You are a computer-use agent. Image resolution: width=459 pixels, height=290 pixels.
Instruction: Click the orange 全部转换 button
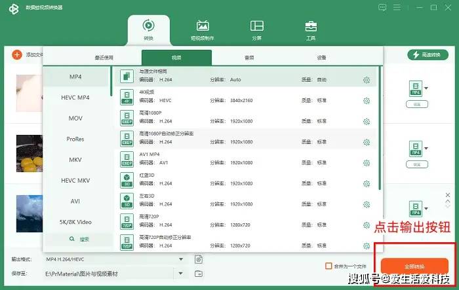pyautogui.click(x=414, y=266)
